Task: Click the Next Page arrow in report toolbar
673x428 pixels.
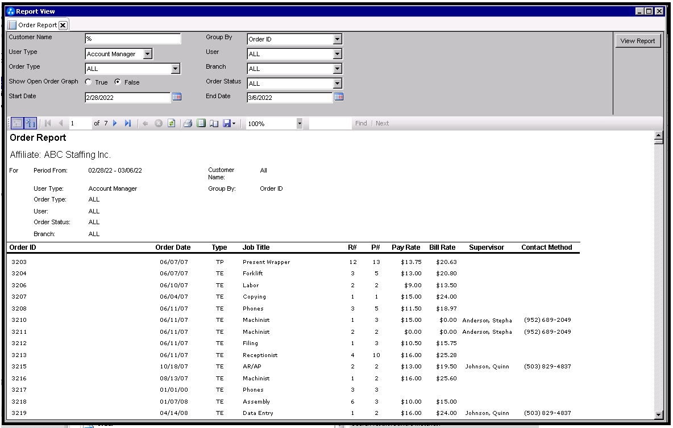Action: point(115,123)
